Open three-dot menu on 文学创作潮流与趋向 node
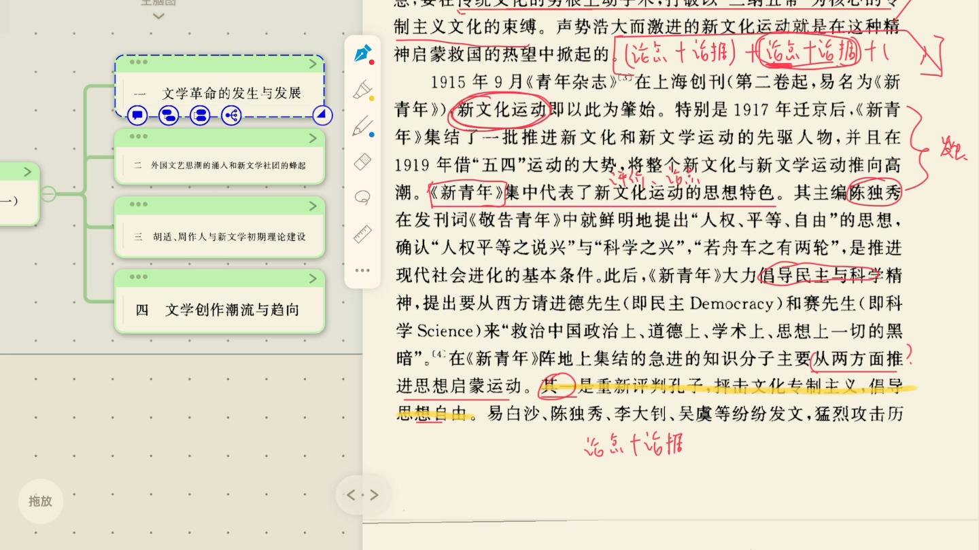Image resolution: width=979 pixels, height=550 pixels. tap(139, 277)
